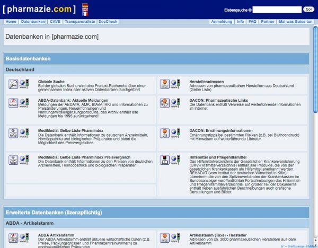Click the Globale Suche title link
This screenshot has width=318, height=248.
(51, 82)
